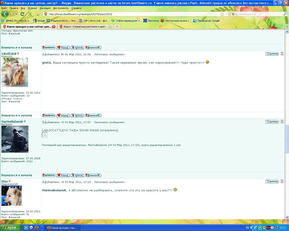289x231 pixels.
Task: Open back/forward history dropdown arrow
Action: tap(16, 14)
